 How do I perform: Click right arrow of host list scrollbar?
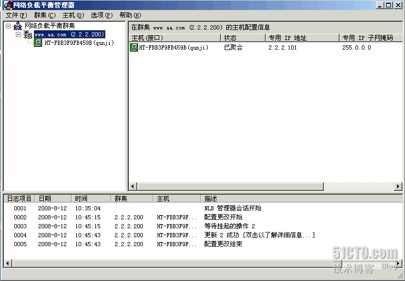pyautogui.click(x=398, y=186)
